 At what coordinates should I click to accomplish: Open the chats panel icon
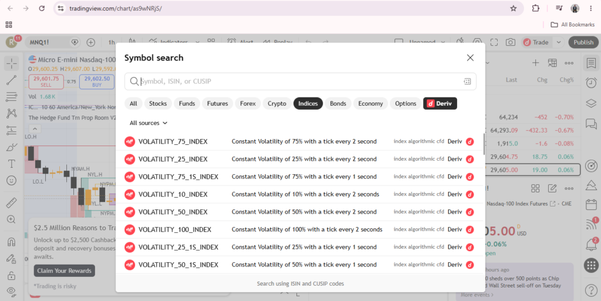click(591, 124)
